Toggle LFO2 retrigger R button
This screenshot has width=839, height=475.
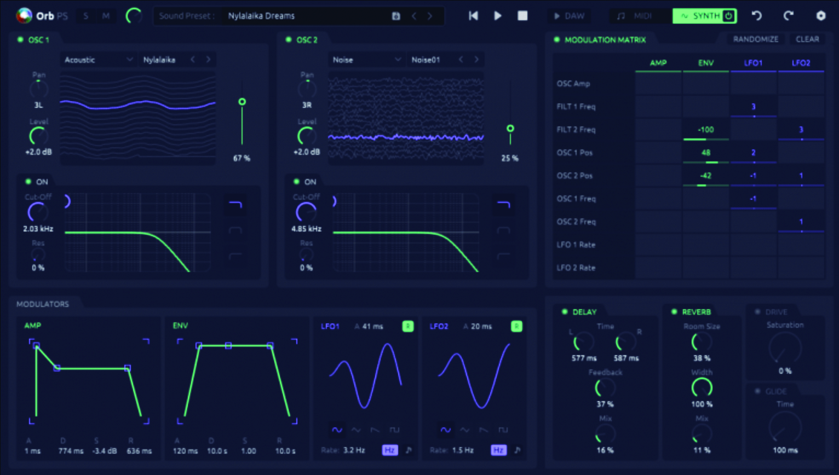click(x=516, y=326)
